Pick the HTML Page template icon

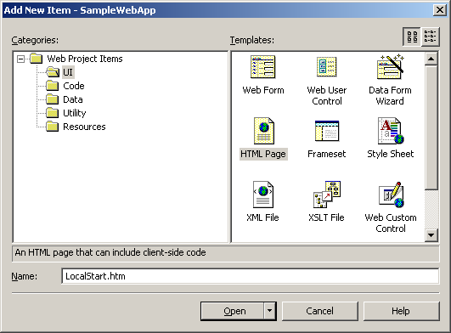[264, 131]
